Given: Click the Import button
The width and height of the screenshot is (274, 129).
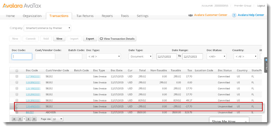Looking at the screenshot, I should [74, 39].
